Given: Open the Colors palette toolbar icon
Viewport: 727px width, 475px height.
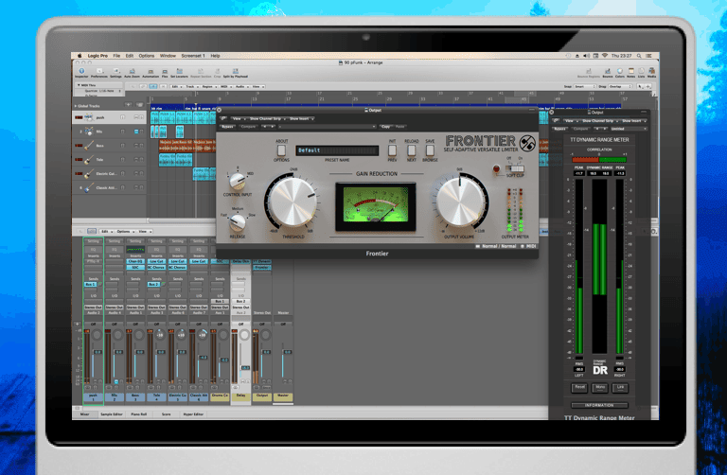Looking at the screenshot, I should [x=619, y=73].
